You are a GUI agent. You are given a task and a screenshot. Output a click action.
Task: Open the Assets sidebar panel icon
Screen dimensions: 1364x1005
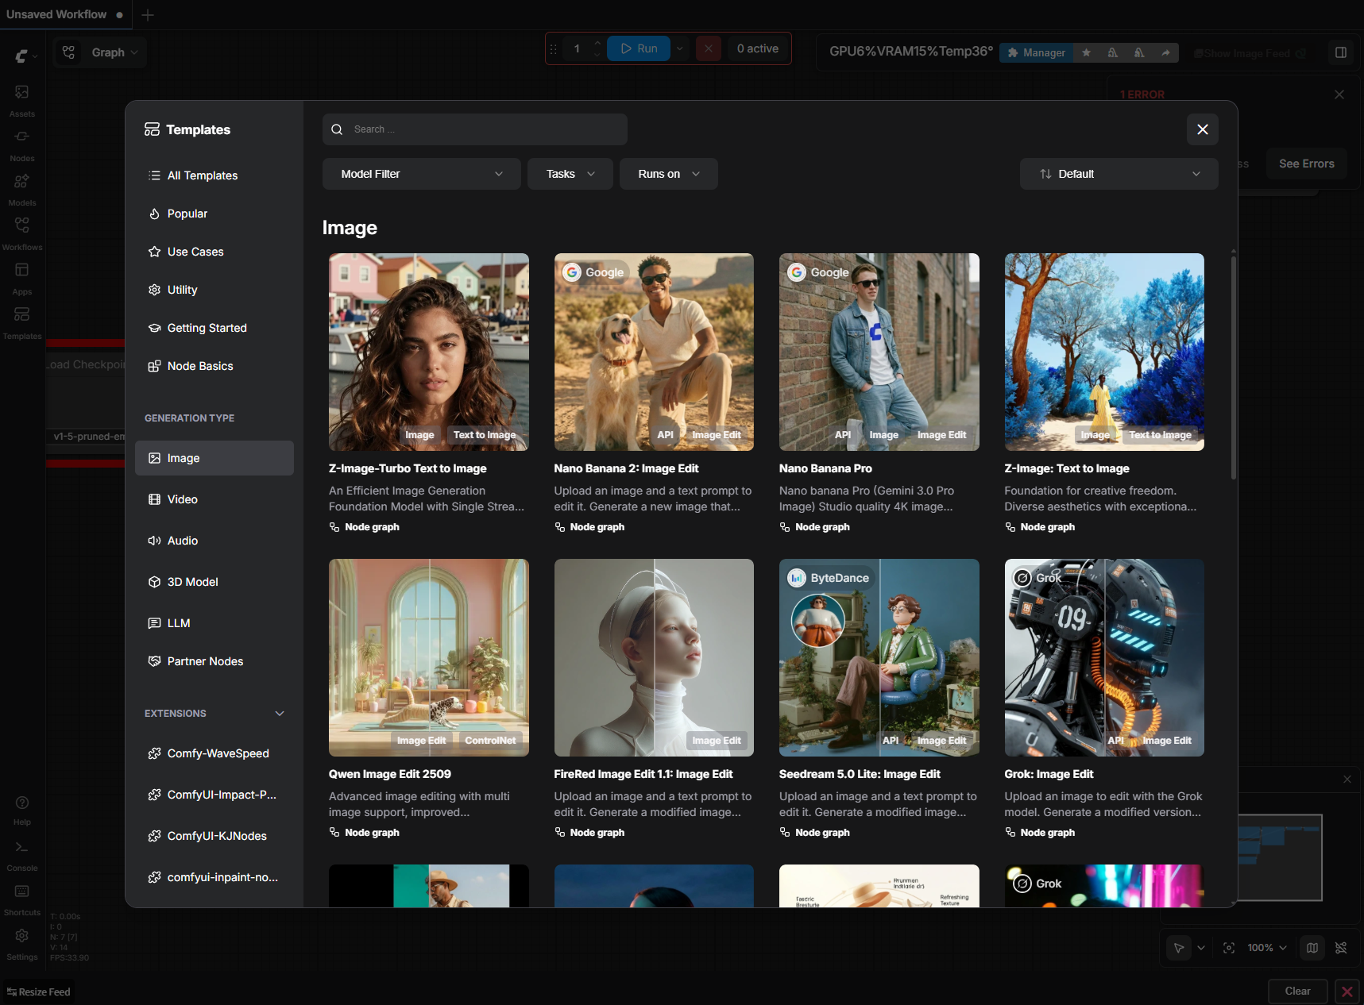point(21,93)
